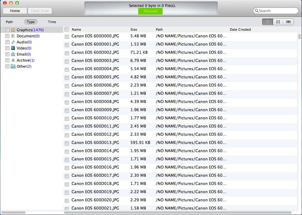Image resolution: width=302 pixels, height=215 pixels.
Task: Switch to the Type tab
Action: click(x=31, y=22)
